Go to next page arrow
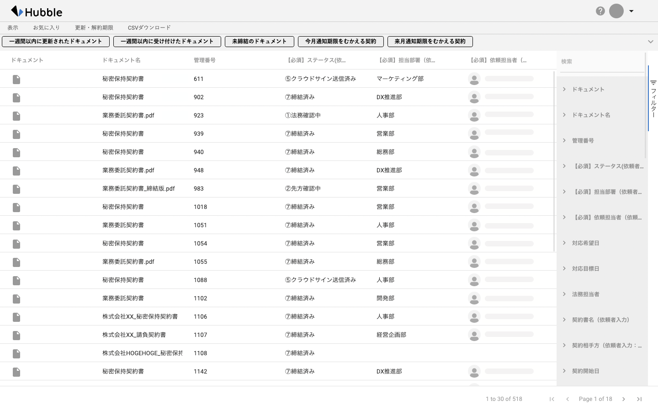The image size is (658, 411). point(624,399)
